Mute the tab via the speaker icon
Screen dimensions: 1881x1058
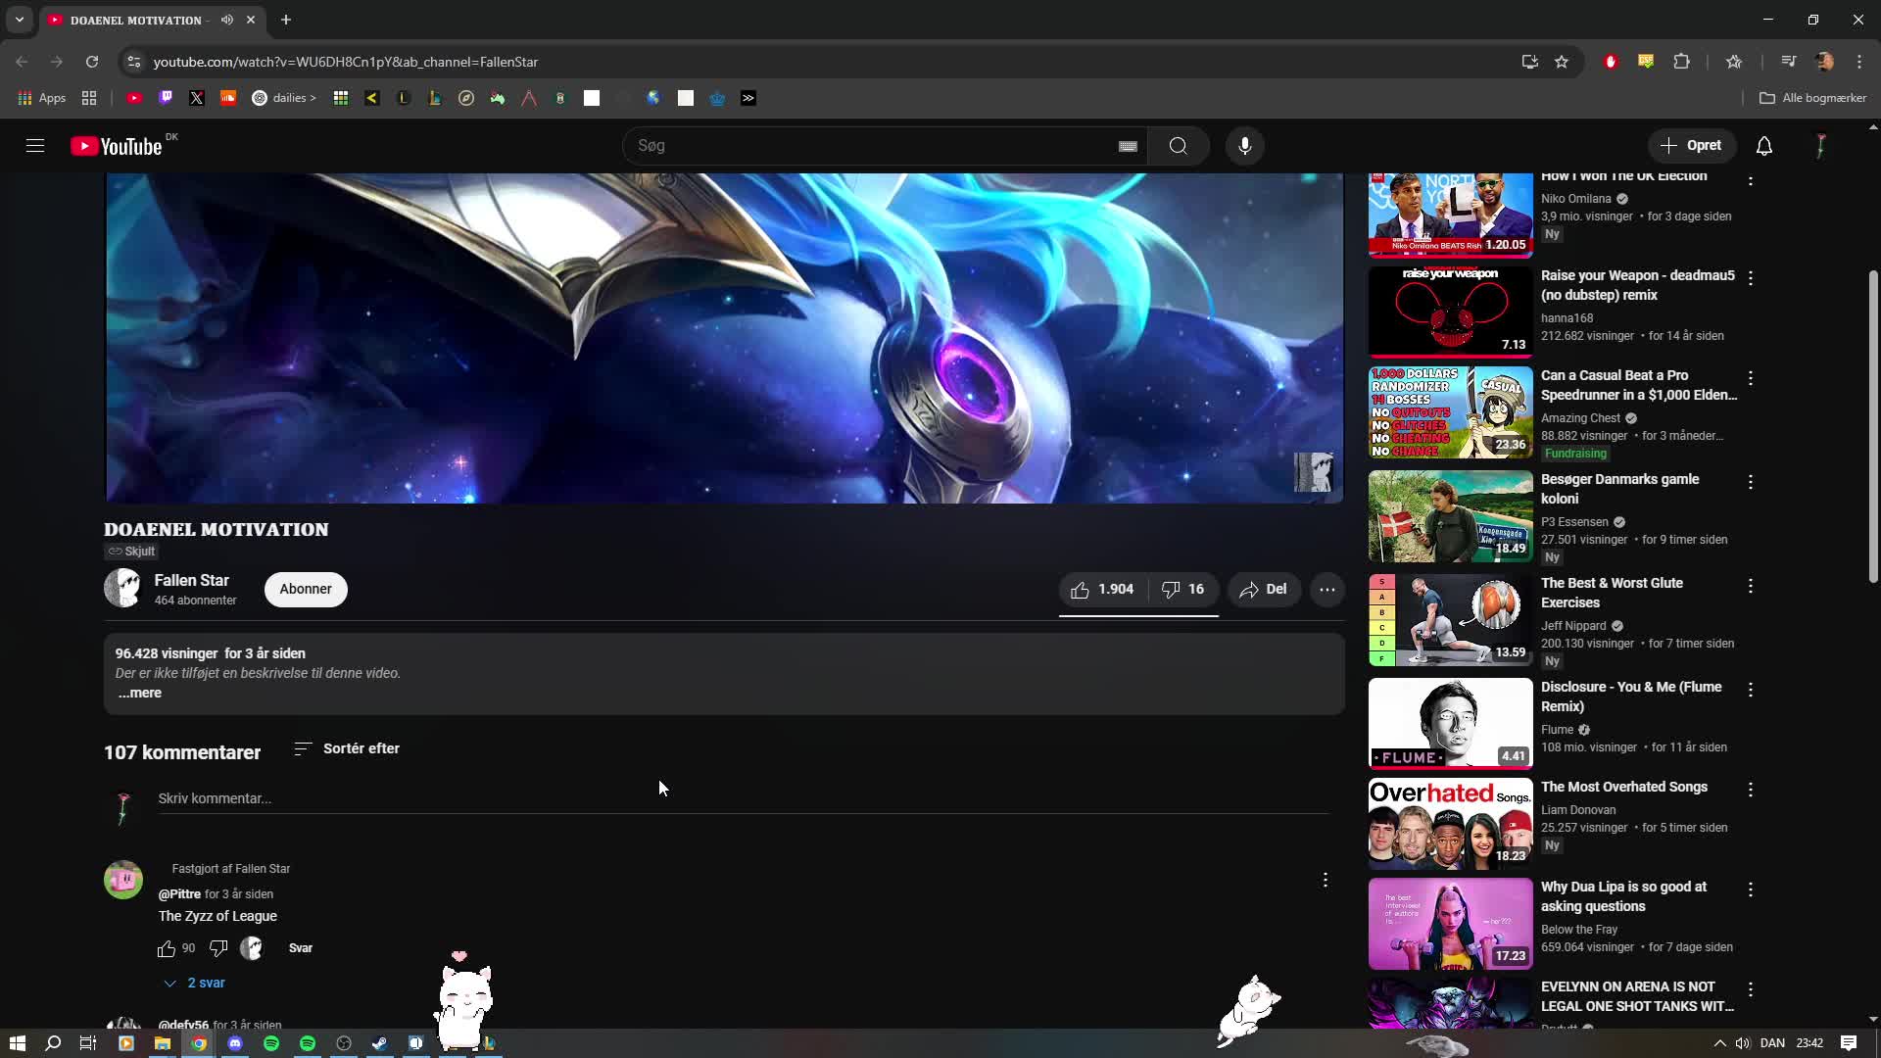[227, 20]
